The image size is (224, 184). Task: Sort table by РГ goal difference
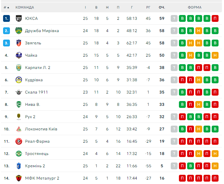pyautogui.click(x=148, y=7)
